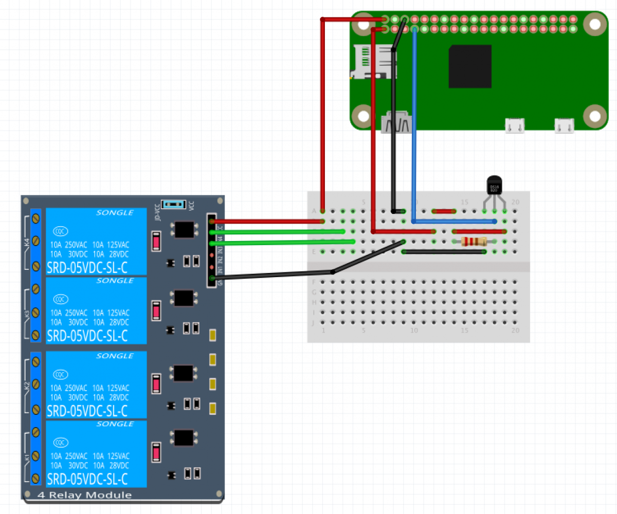Click the K2 screw terminal block
617x514 pixels.
point(35,385)
